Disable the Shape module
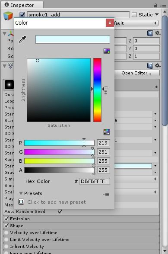168x254 pixels. [x=6, y=225]
